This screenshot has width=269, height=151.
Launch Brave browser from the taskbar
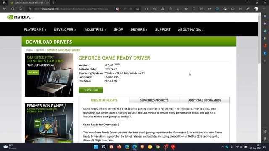(x=142, y=147)
